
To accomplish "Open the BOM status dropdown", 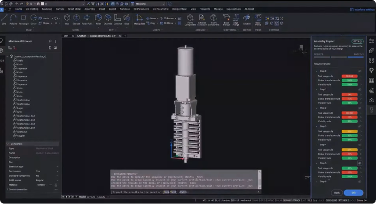I will coord(57,180).
